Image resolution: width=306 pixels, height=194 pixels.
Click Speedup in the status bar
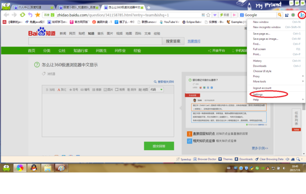(x=184, y=159)
